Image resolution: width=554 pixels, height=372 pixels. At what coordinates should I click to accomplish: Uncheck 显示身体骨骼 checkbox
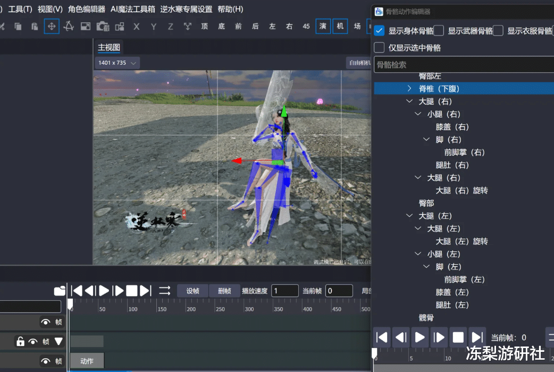click(x=379, y=31)
